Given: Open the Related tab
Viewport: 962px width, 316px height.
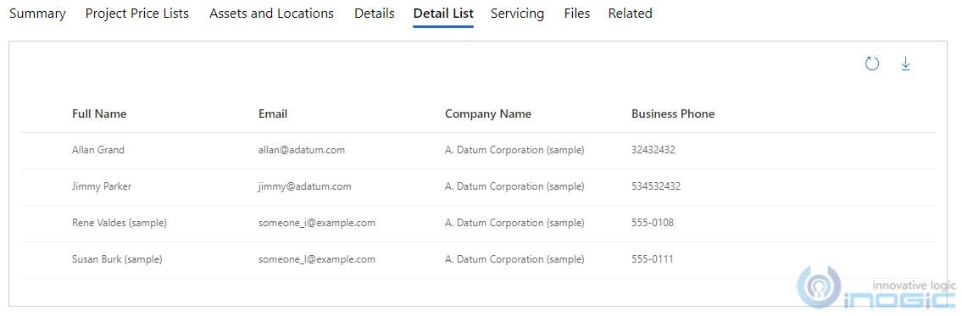Looking at the screenshot, I should click(630, 14).
